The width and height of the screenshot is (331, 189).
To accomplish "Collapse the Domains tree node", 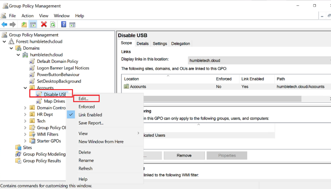I will click(11, 48).
